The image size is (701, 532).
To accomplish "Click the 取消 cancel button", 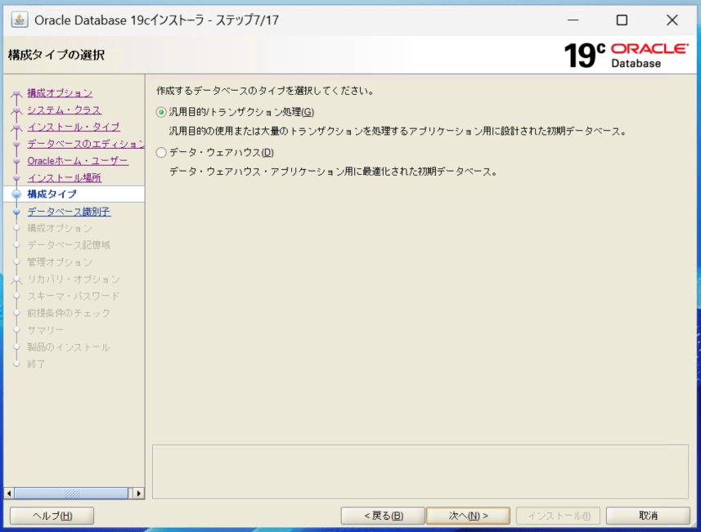I will pyautogui.click(x=648, y=516).
